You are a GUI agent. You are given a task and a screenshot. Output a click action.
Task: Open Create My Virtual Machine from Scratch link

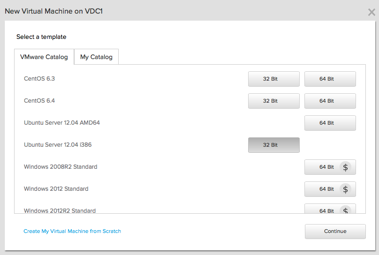(x=72, y=231)
